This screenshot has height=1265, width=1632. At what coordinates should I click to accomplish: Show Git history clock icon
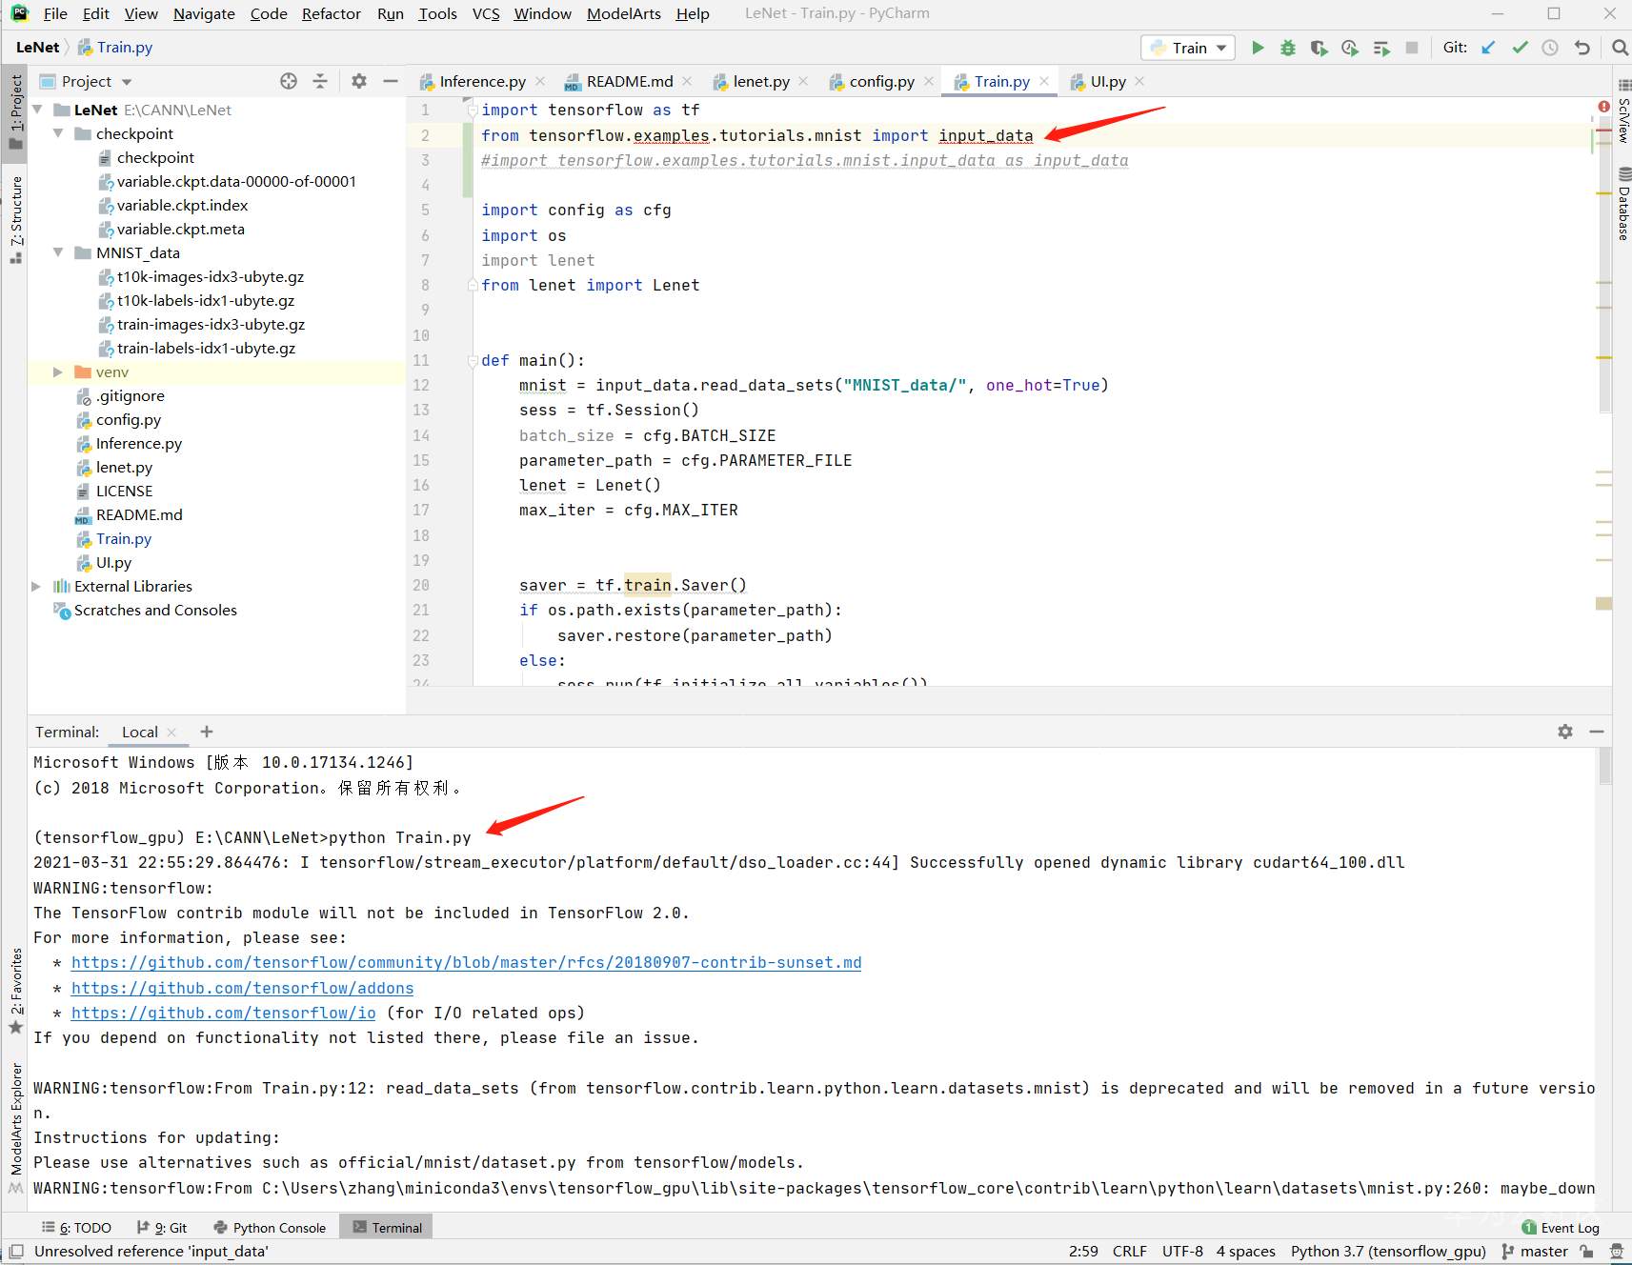(1550, 48)
